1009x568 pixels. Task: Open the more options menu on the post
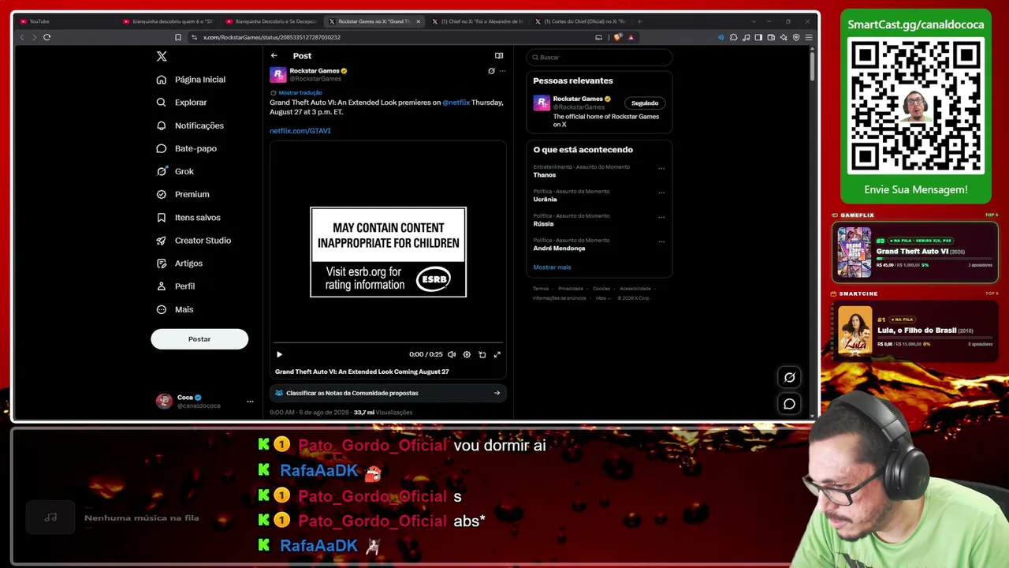click(x=503, y=71)
